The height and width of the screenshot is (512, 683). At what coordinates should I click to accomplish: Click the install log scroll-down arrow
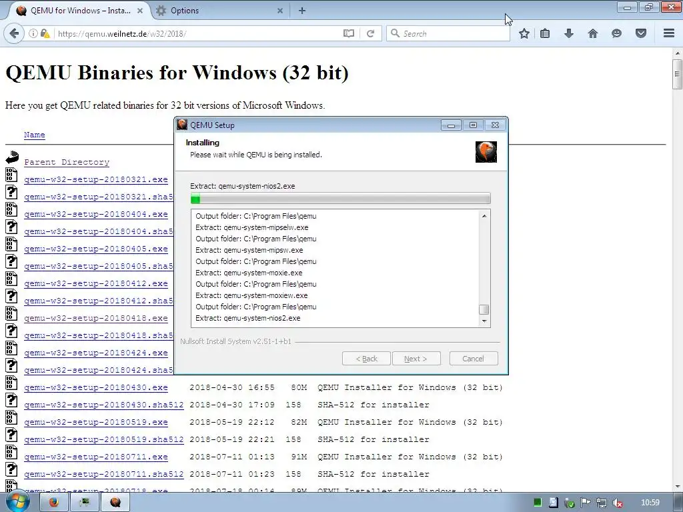click(484, 321)
